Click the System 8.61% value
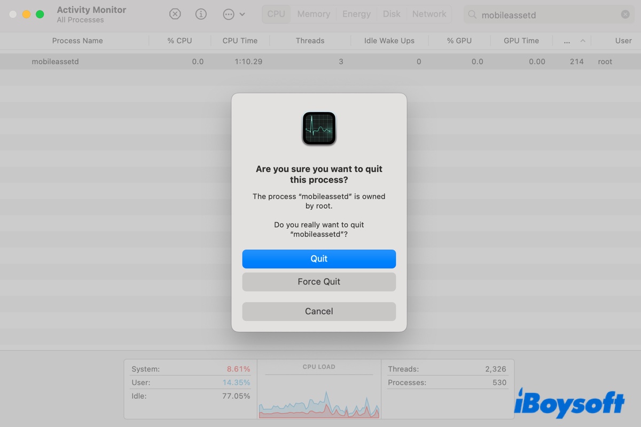This screenshot has height=427, width=641. [x=238, y=369]
